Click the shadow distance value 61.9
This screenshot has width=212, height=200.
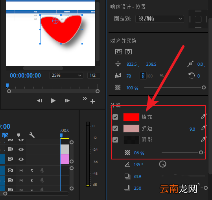click(x=138, y=176)
